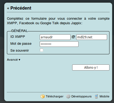Click the Développeurs gear icon
114x103 pixels.
(x=68, y=96)
